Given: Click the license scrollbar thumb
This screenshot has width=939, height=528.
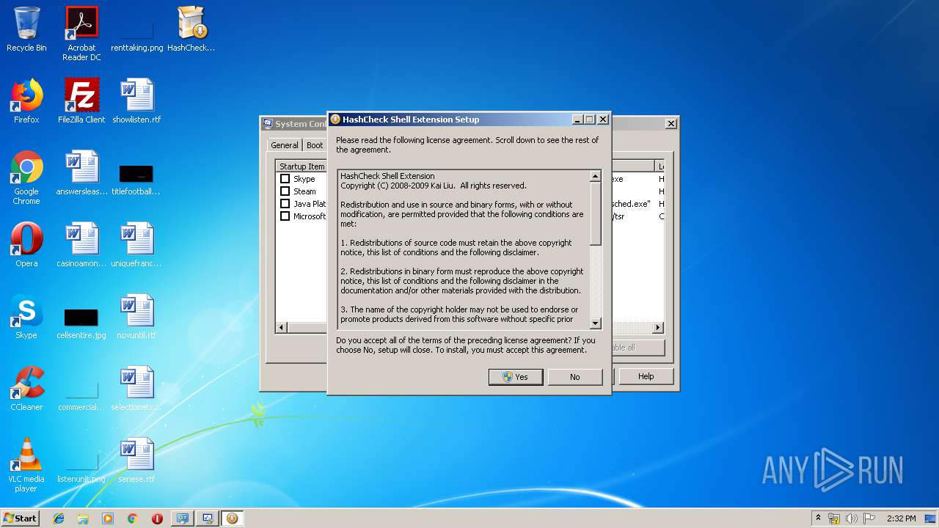Looking at the screenshot, I should tap(595, 213).
